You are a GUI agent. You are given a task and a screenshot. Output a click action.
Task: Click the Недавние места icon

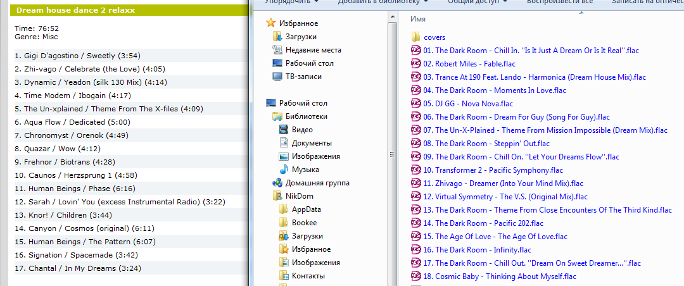pos(277,50)
